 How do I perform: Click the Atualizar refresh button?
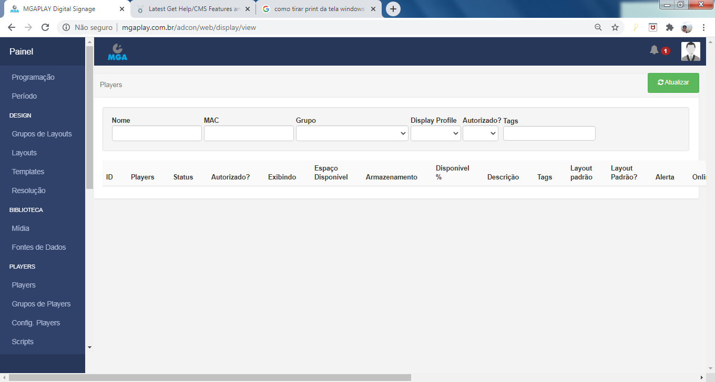pyautogui.click(x=673, y=83)
